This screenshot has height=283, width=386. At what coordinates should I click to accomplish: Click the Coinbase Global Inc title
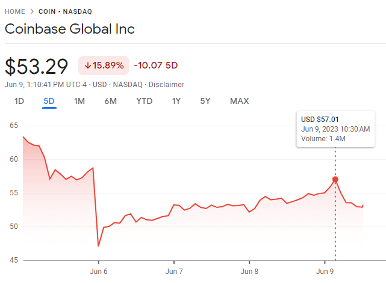69,29
